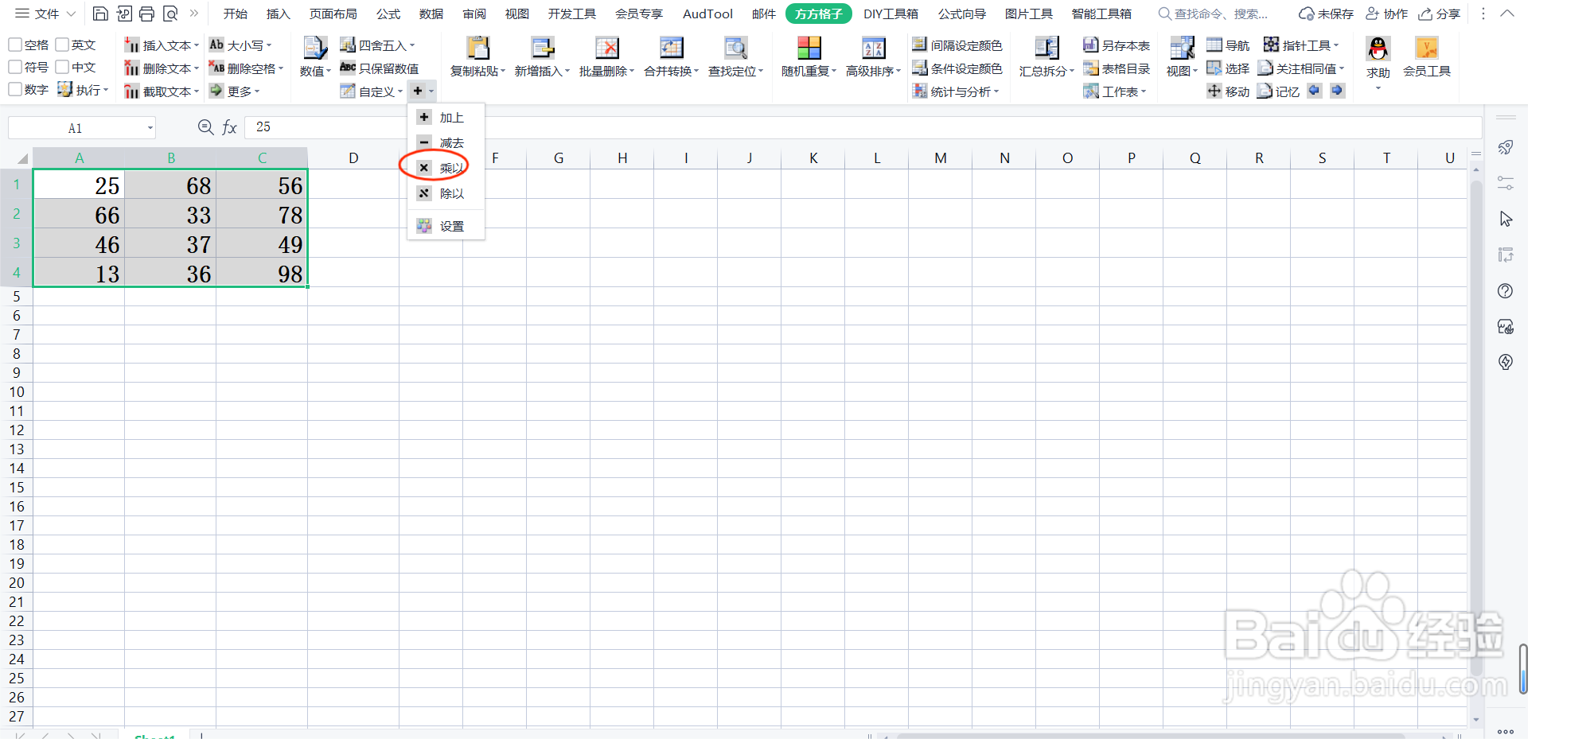Click the 复制粘贴 clipboard icon
The image size is (1594, 739).
click(477, 49)
